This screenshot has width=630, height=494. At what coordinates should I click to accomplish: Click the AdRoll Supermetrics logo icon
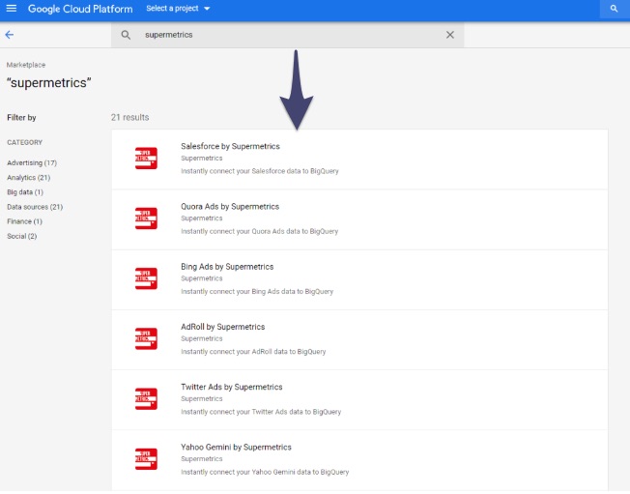[x=146, y=339]
